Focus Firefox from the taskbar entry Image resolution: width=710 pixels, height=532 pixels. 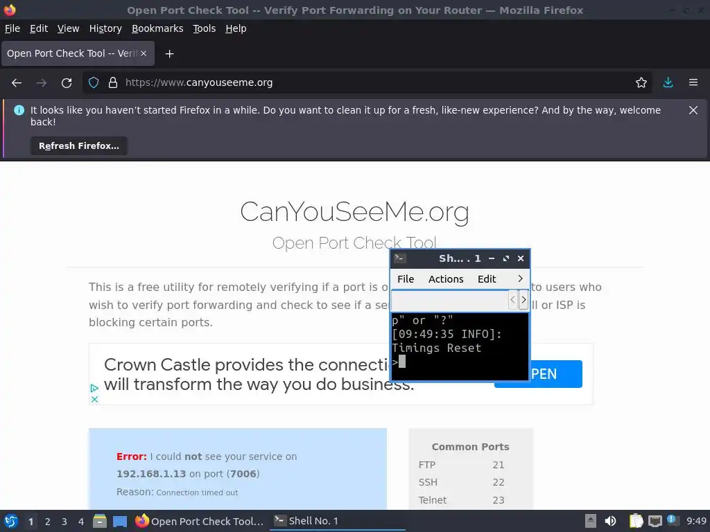(199, 521)
